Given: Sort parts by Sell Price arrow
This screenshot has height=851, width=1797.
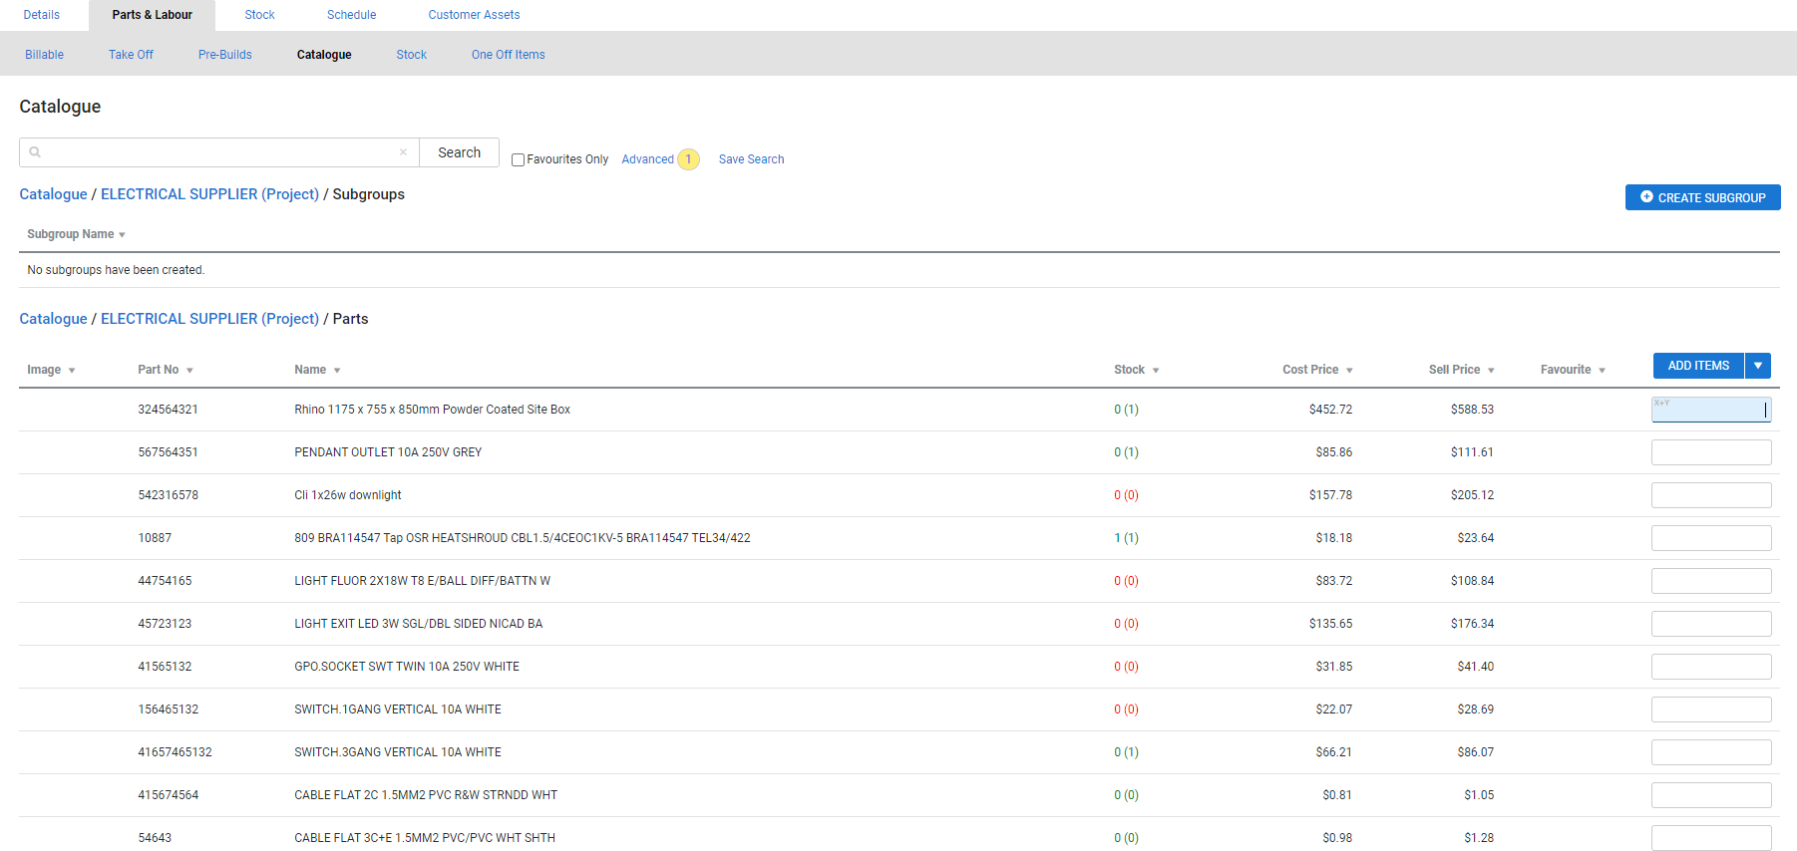Looking at the screenshot, I should (1491, 371).
